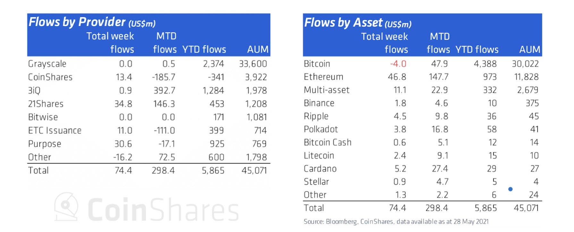Click the AUM header in asset table

tap(529, 49)
